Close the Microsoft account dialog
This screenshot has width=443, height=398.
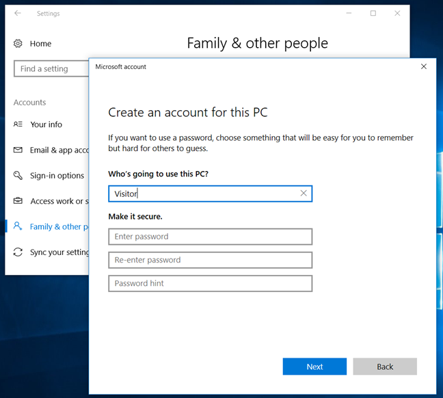[x=424, y=66]
